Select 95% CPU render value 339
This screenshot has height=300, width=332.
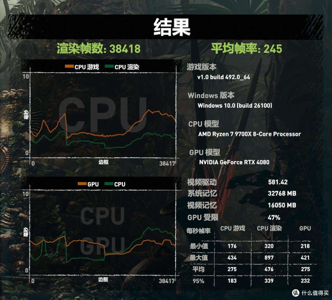coord(269,281)
